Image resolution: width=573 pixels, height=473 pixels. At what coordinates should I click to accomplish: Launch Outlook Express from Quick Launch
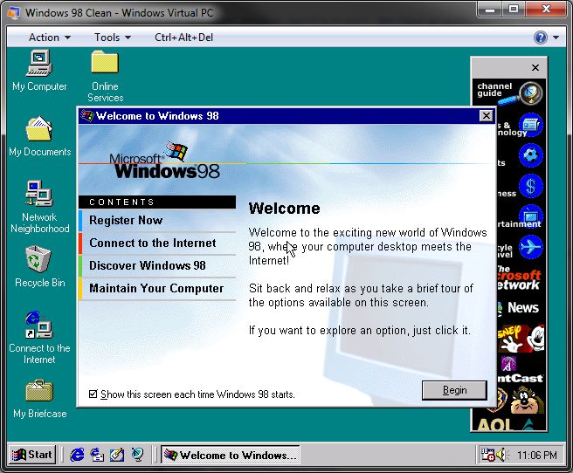click(x=97, y=455)
